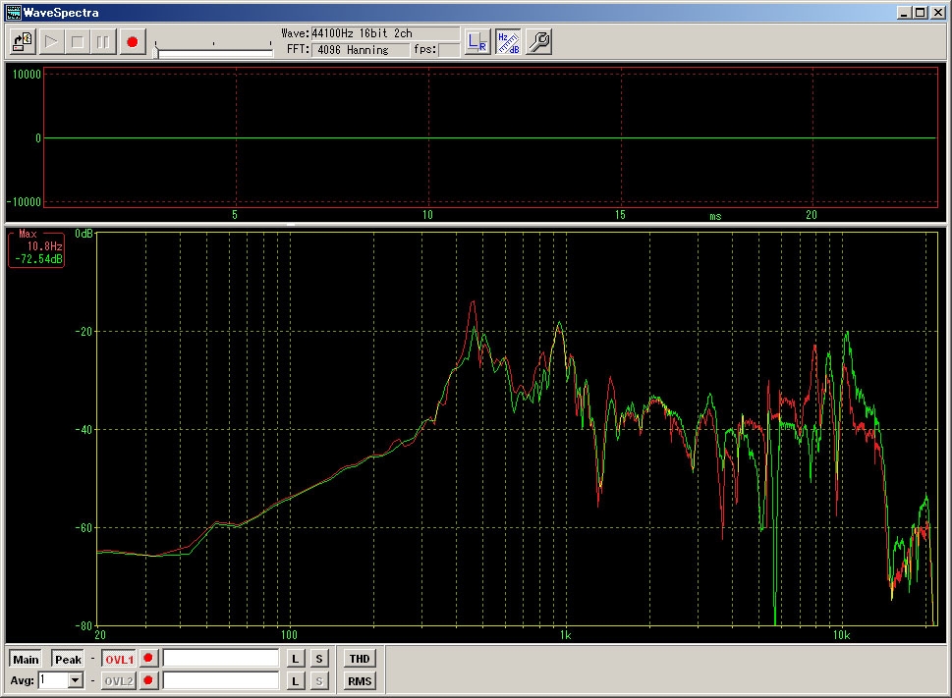Toggle the Hz/dB axis scale icon
Viewport: 952px width, 698px height.
coord(508,42)
